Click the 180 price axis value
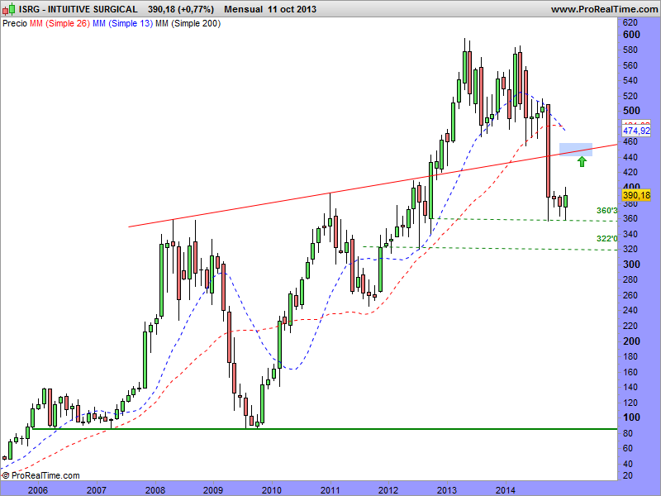This screenshot has height=496, width=661. 630,357
